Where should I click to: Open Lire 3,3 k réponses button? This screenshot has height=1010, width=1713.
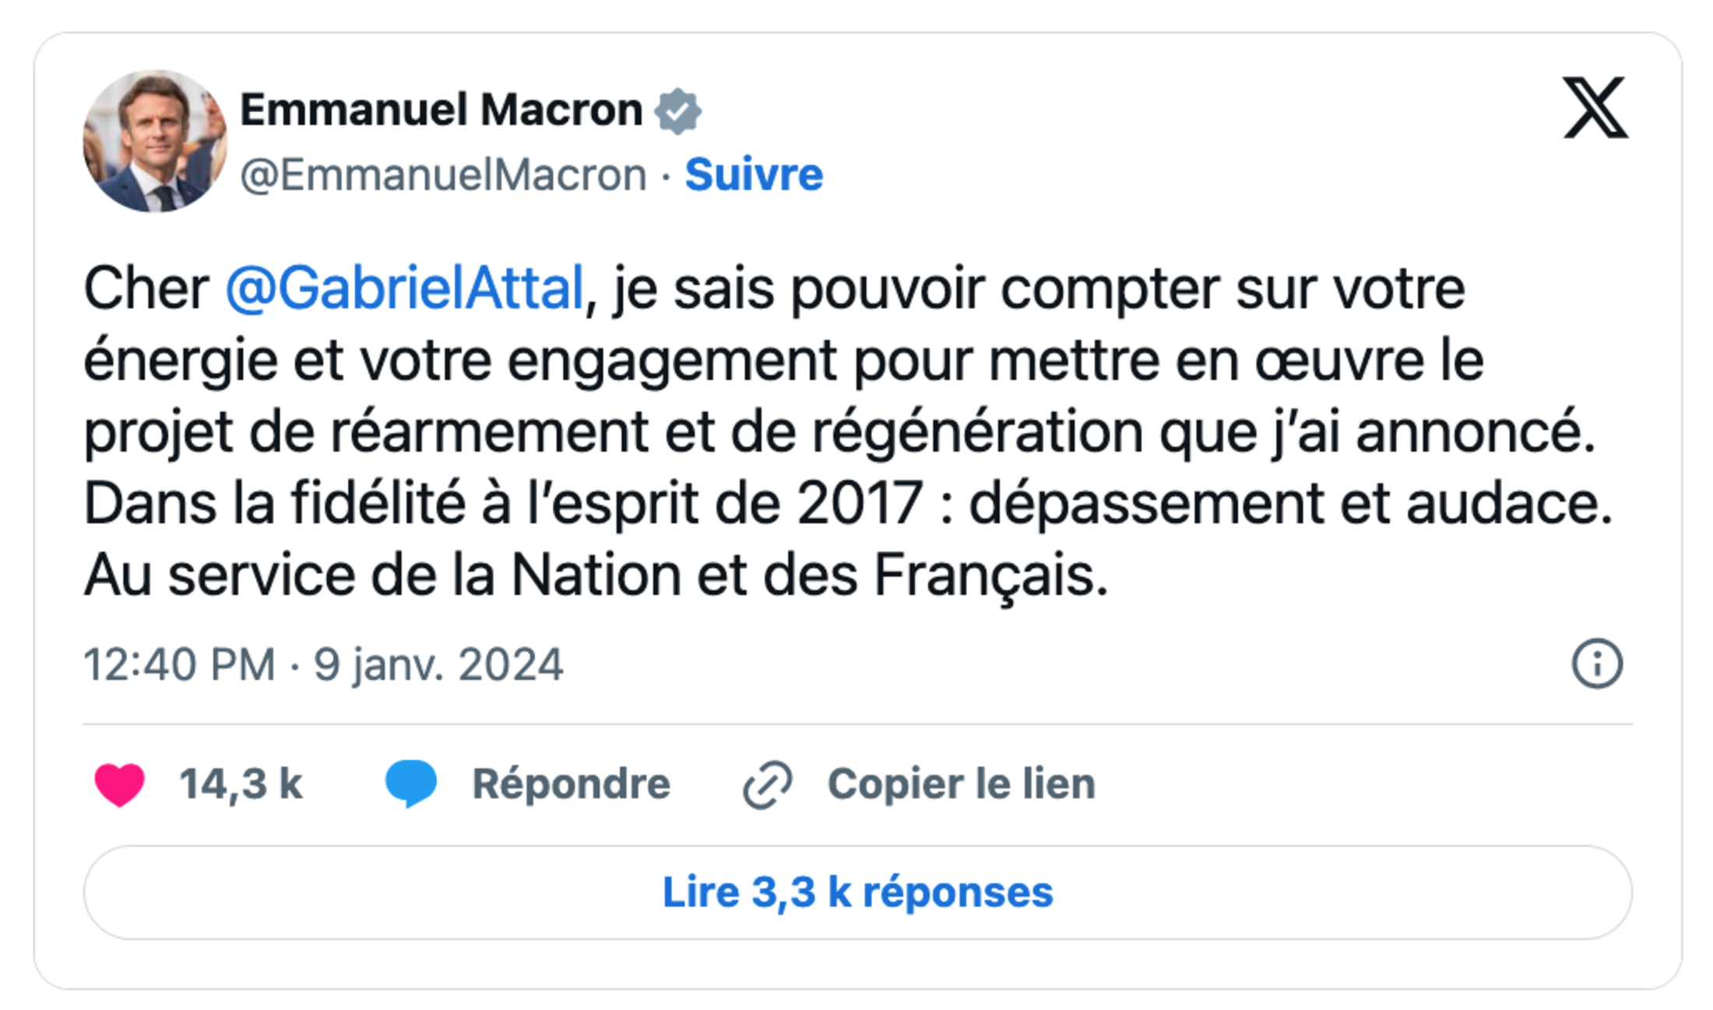click(x=857, y=892)
